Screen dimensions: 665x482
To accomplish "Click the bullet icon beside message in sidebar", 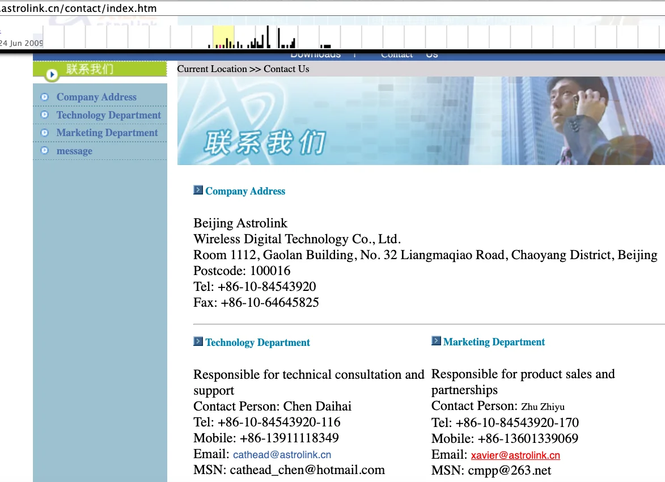I will (45, 151).
